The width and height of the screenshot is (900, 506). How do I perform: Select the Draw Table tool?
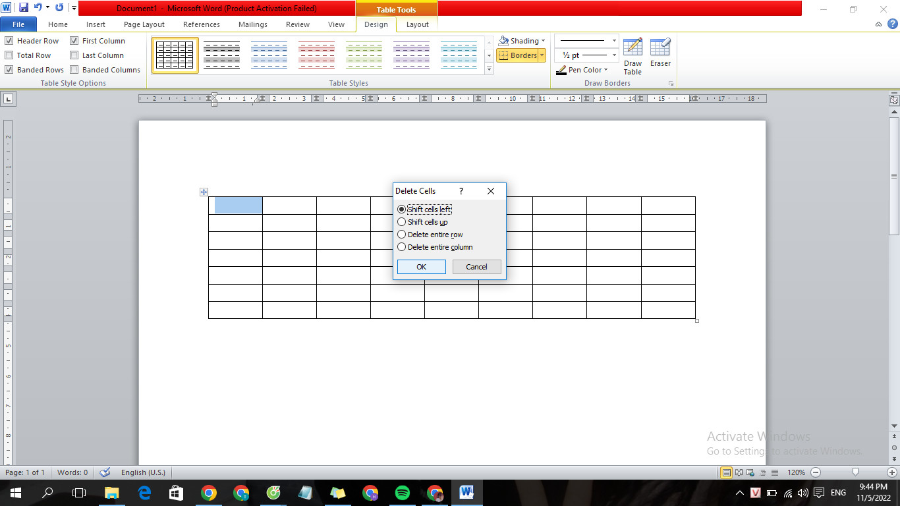click(x=633, y=57)
